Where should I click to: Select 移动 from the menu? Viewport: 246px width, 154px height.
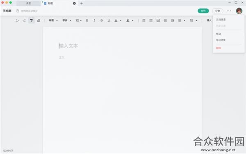pos(219,34)
